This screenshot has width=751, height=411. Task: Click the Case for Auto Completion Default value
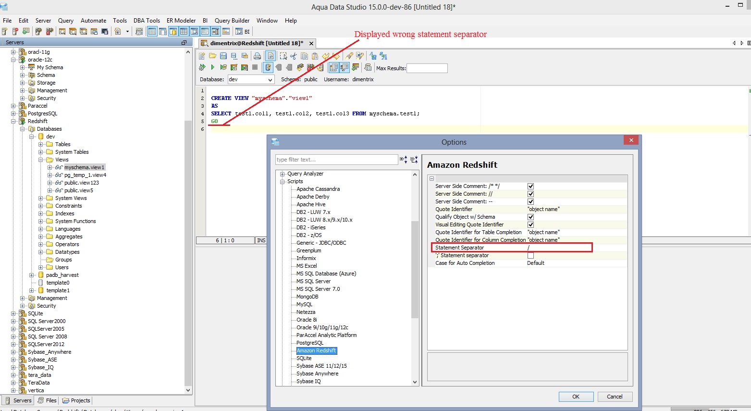536,263
